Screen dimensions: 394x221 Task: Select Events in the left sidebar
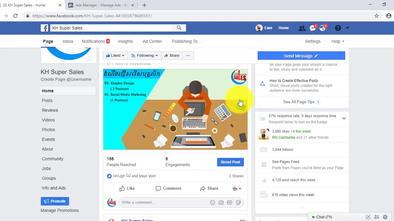click(48, 139)
